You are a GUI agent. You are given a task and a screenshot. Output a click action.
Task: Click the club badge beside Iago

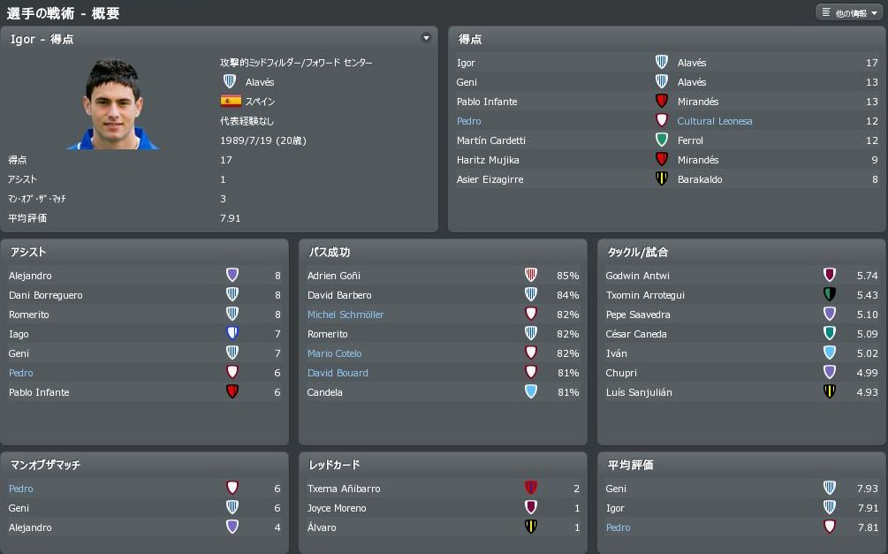coord(232,334)
